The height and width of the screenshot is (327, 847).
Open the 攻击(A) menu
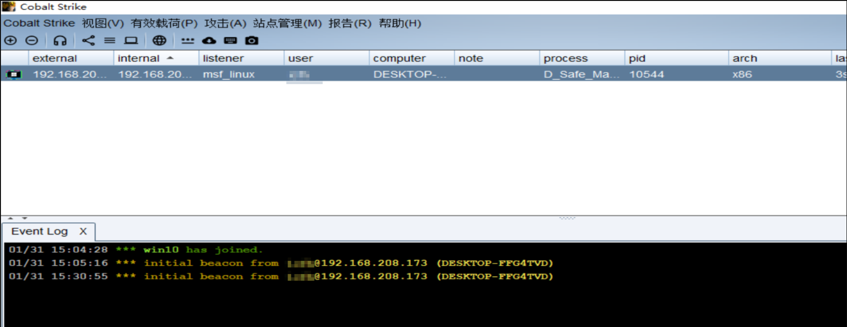pyautogui.click(x=225, y=23)
